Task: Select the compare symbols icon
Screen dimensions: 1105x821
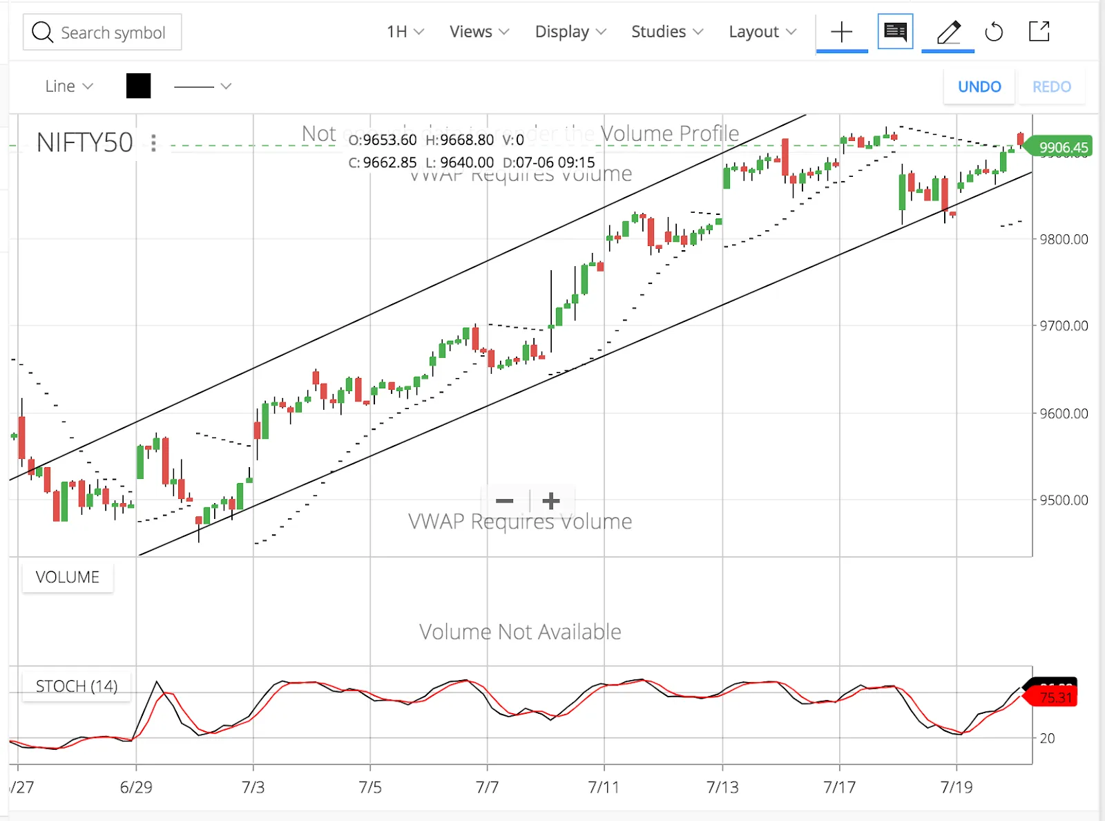Action: pos(894,31)
